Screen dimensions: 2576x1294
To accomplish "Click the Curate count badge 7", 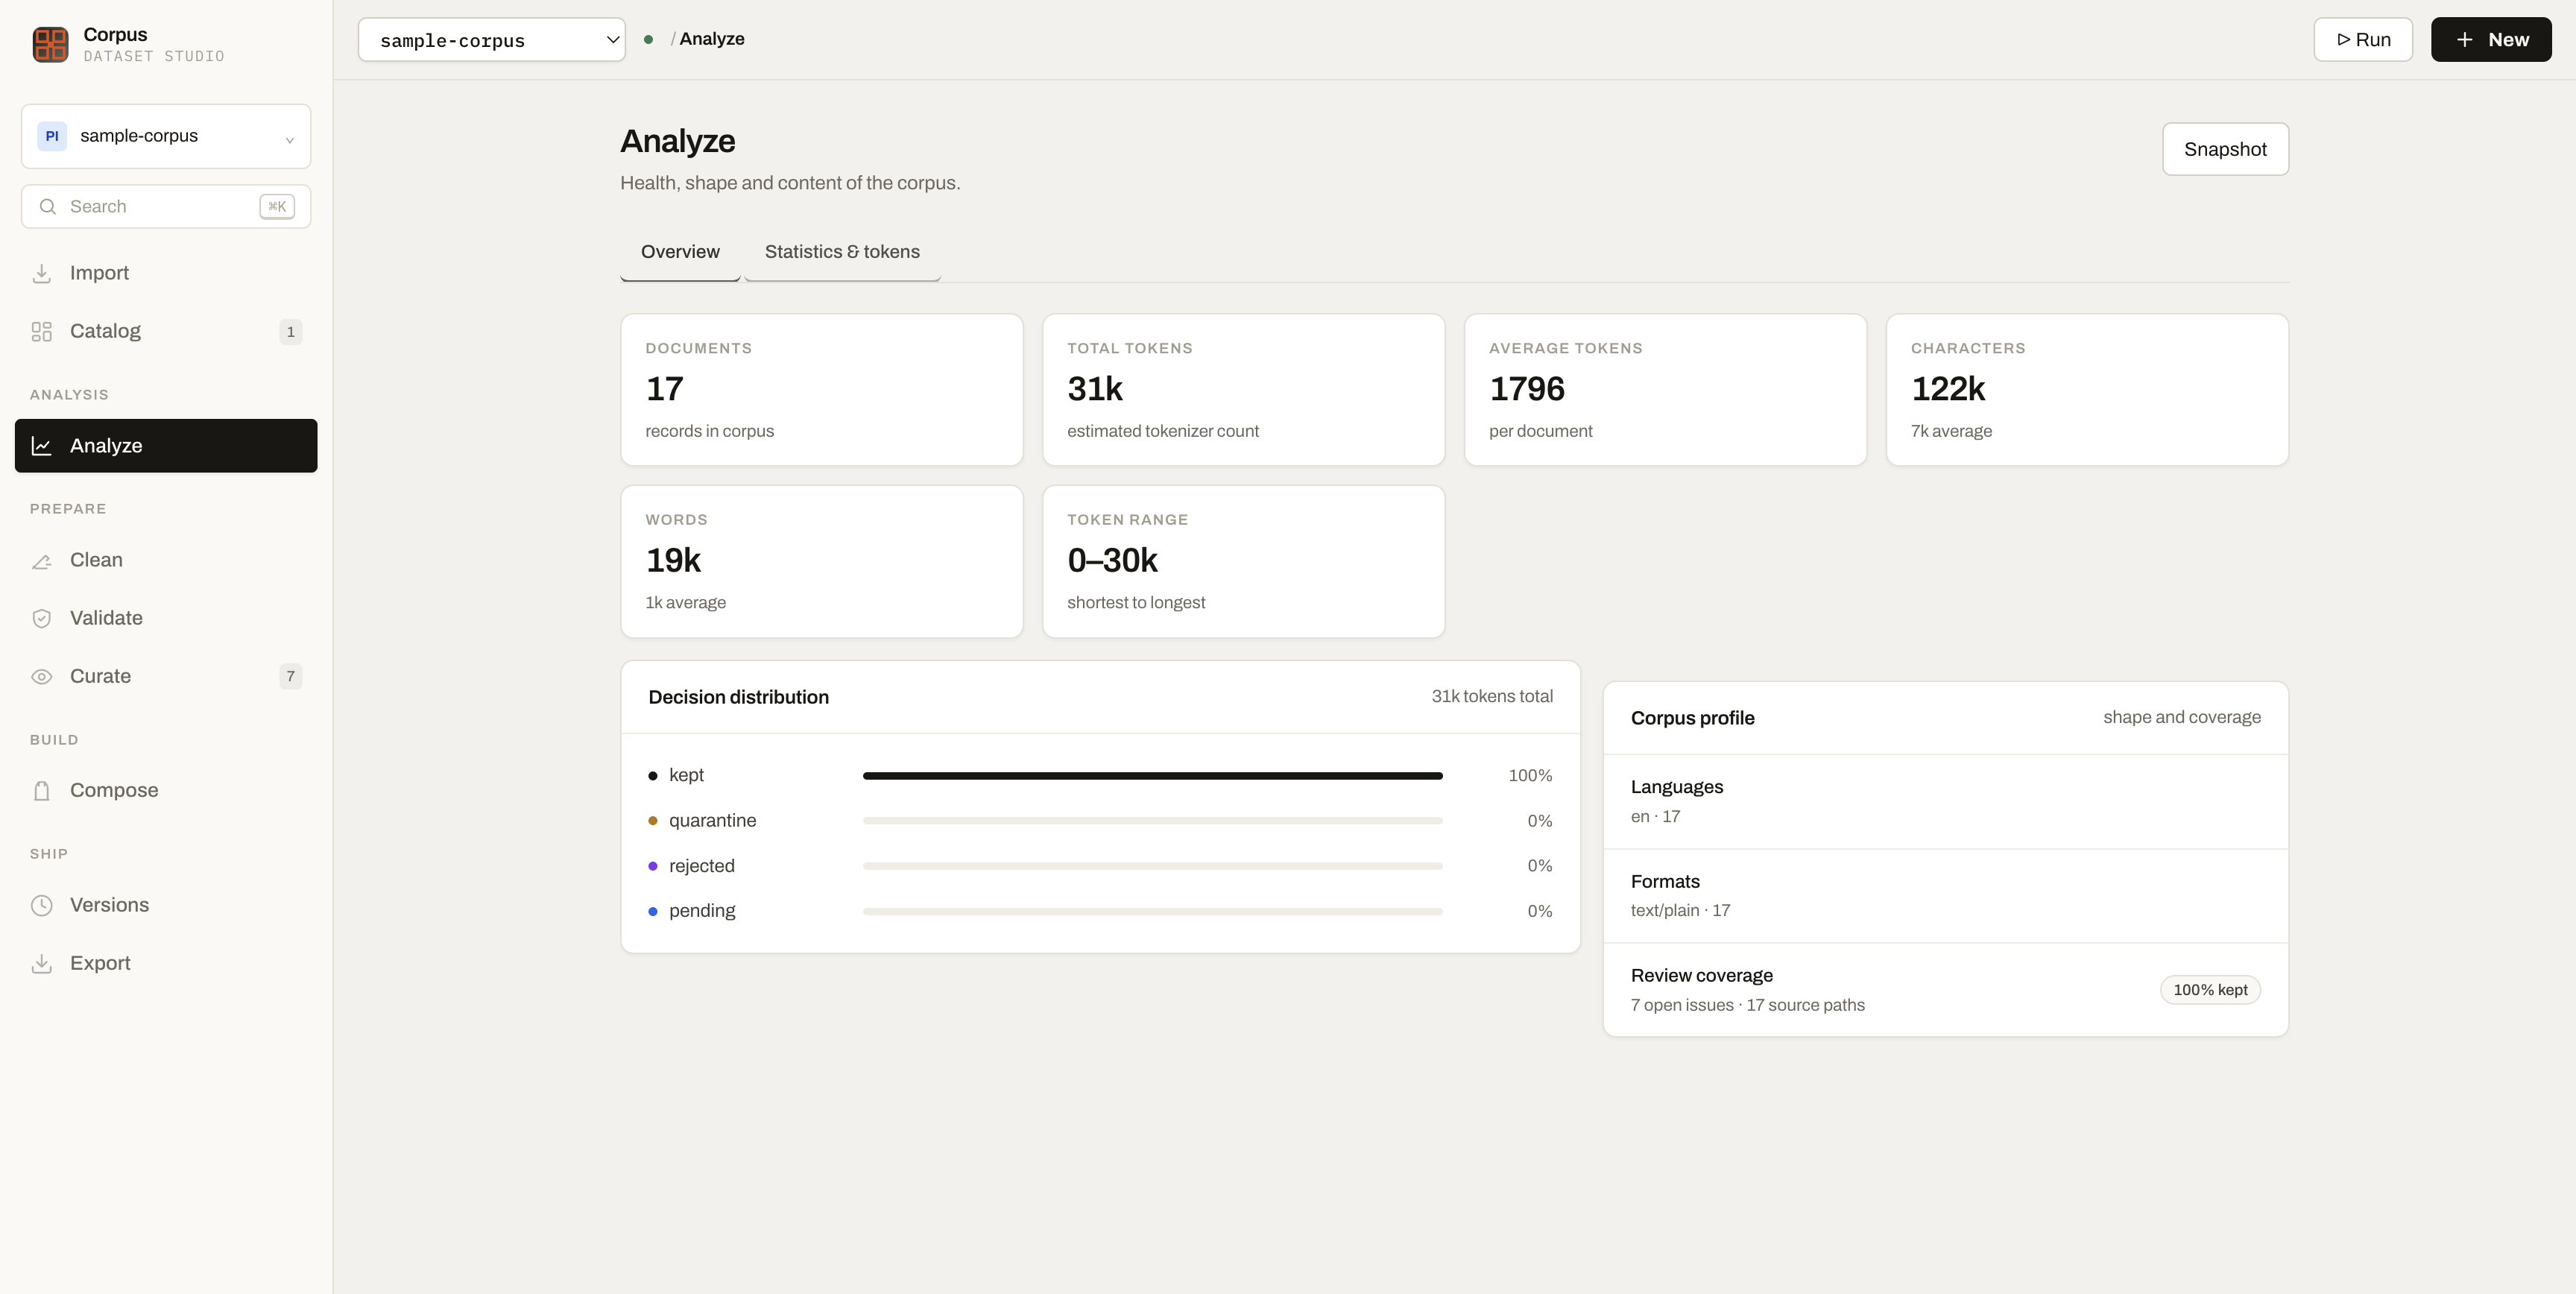I will (x=291, y=676).
